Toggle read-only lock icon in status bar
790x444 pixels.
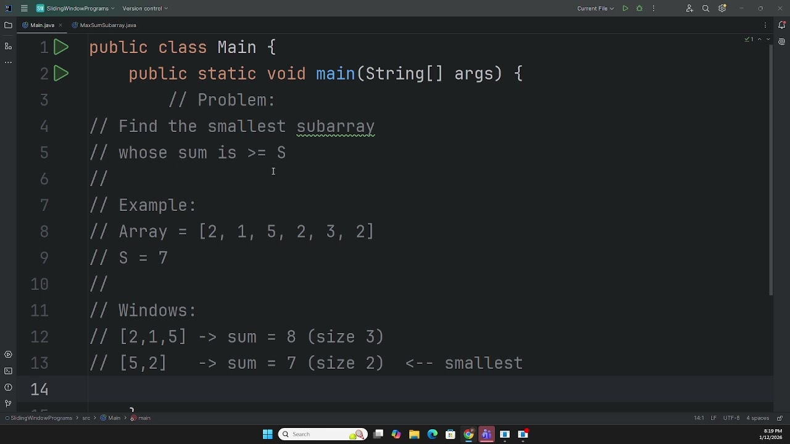780,418
